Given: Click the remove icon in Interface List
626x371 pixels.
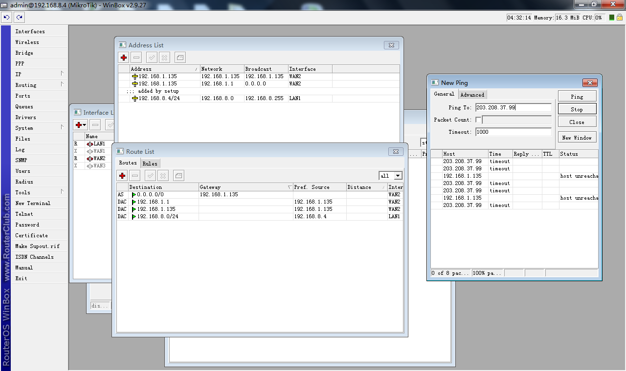Looking at the screenshot, I should click(95, 125).
